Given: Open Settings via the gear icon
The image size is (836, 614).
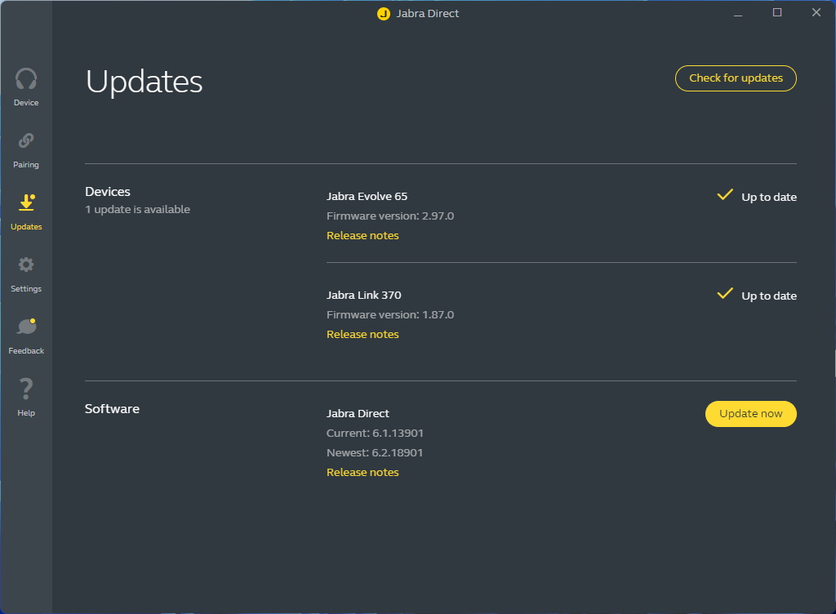Looking at the screenshot, I should [x=26, y=265].
